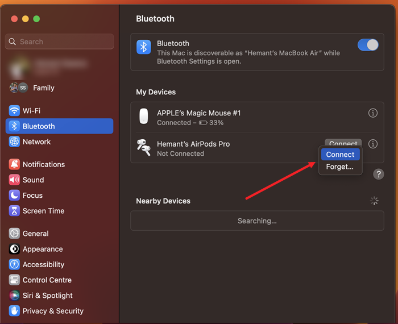Open Appearance settings

pyautogui.click(x=43, y=249)
